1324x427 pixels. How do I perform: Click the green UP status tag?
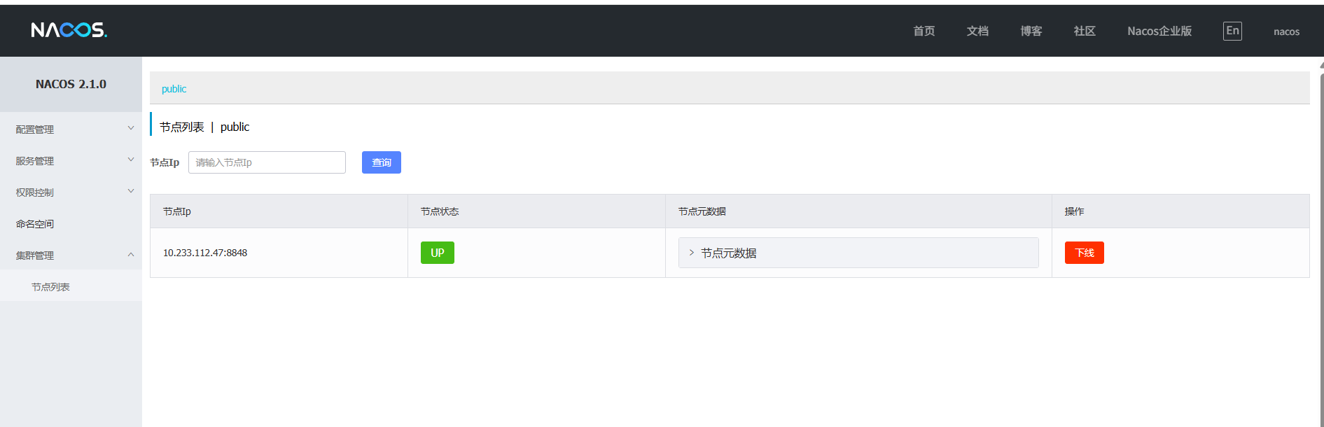437,253
